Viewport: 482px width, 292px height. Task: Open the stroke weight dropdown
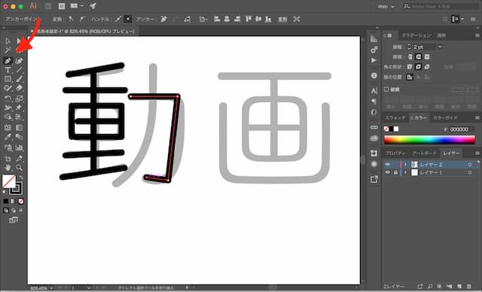pos(440,47)
